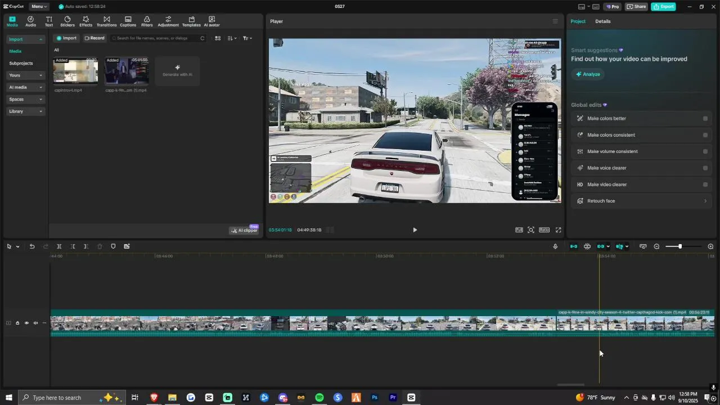The image size is (720, 405).
Task: Delete left of playhead tool
Action: tap(73, 246)
